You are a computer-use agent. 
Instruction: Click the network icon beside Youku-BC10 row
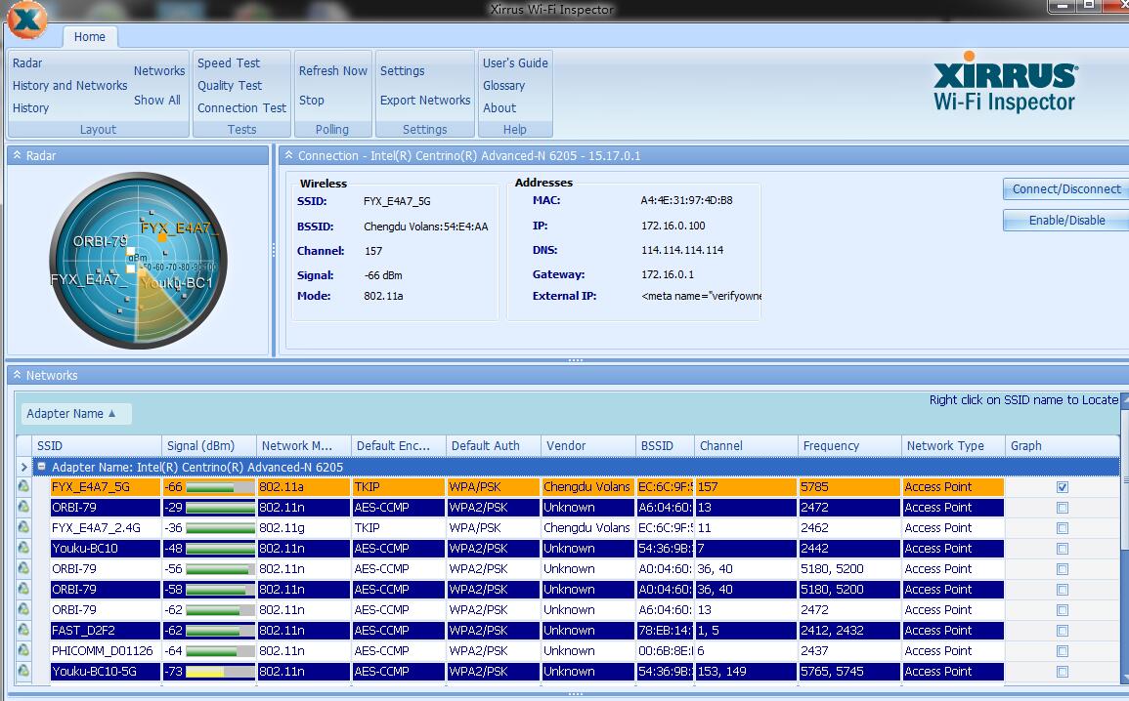pos(23,549)
